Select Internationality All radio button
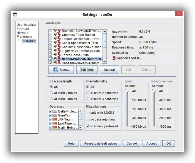195x163 pixels. tap(87, 87)
